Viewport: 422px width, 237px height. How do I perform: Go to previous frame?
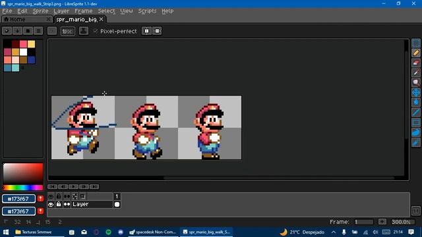[x=63, y=186]
